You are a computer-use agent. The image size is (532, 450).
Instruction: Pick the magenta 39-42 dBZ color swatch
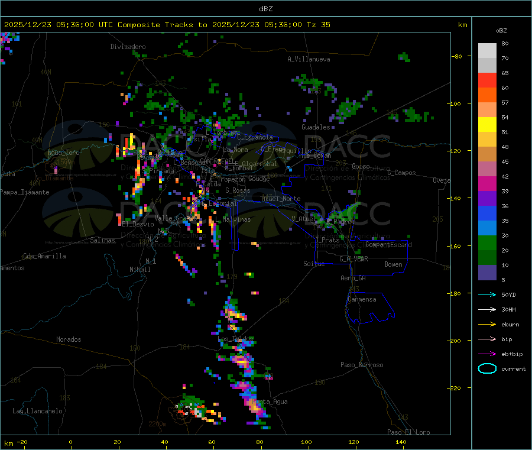click(487, 183)
